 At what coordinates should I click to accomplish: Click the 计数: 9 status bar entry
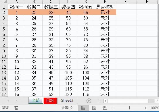(67, 108)
